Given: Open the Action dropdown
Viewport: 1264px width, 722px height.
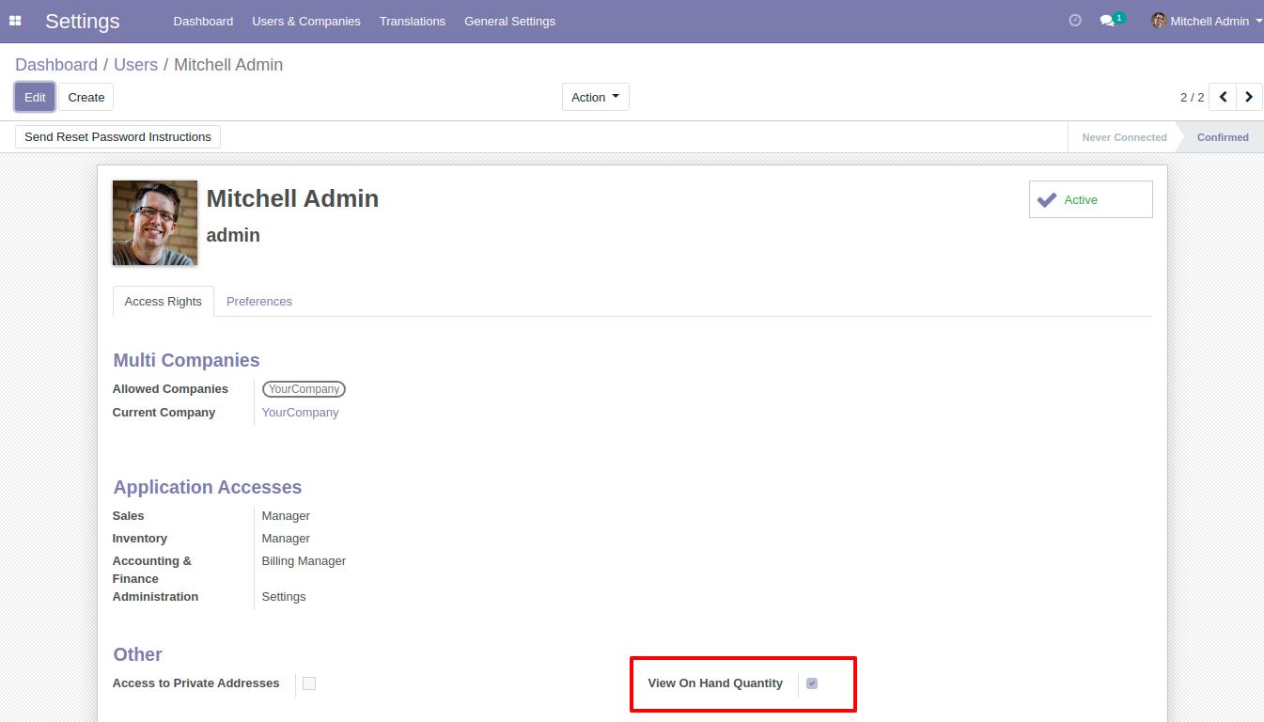Looking at the screenshot, I should click(x=596, y=97).
